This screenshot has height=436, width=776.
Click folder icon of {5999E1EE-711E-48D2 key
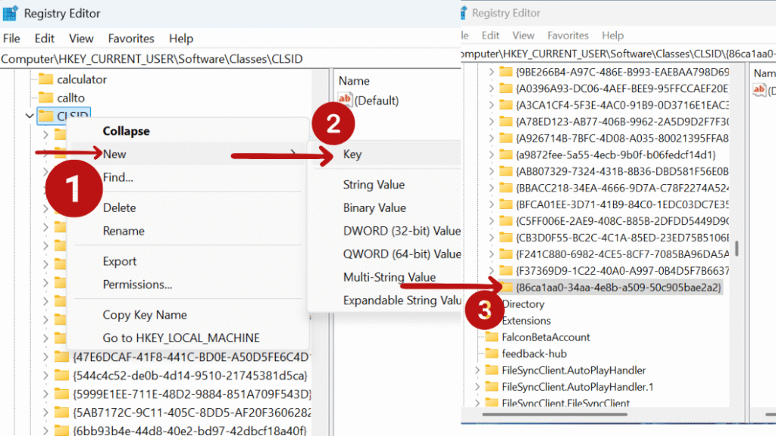[x=61, y=394]
